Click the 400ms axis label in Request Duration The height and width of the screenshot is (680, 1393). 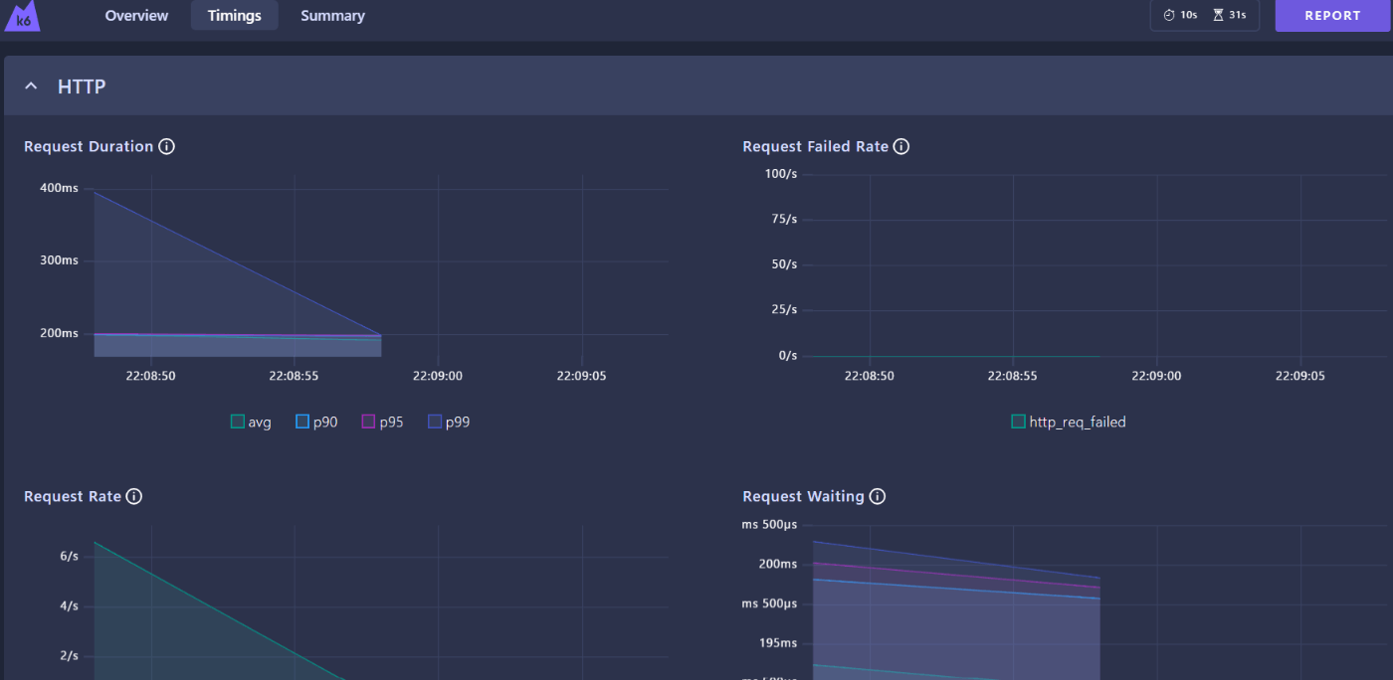click(x=59, y=188)
